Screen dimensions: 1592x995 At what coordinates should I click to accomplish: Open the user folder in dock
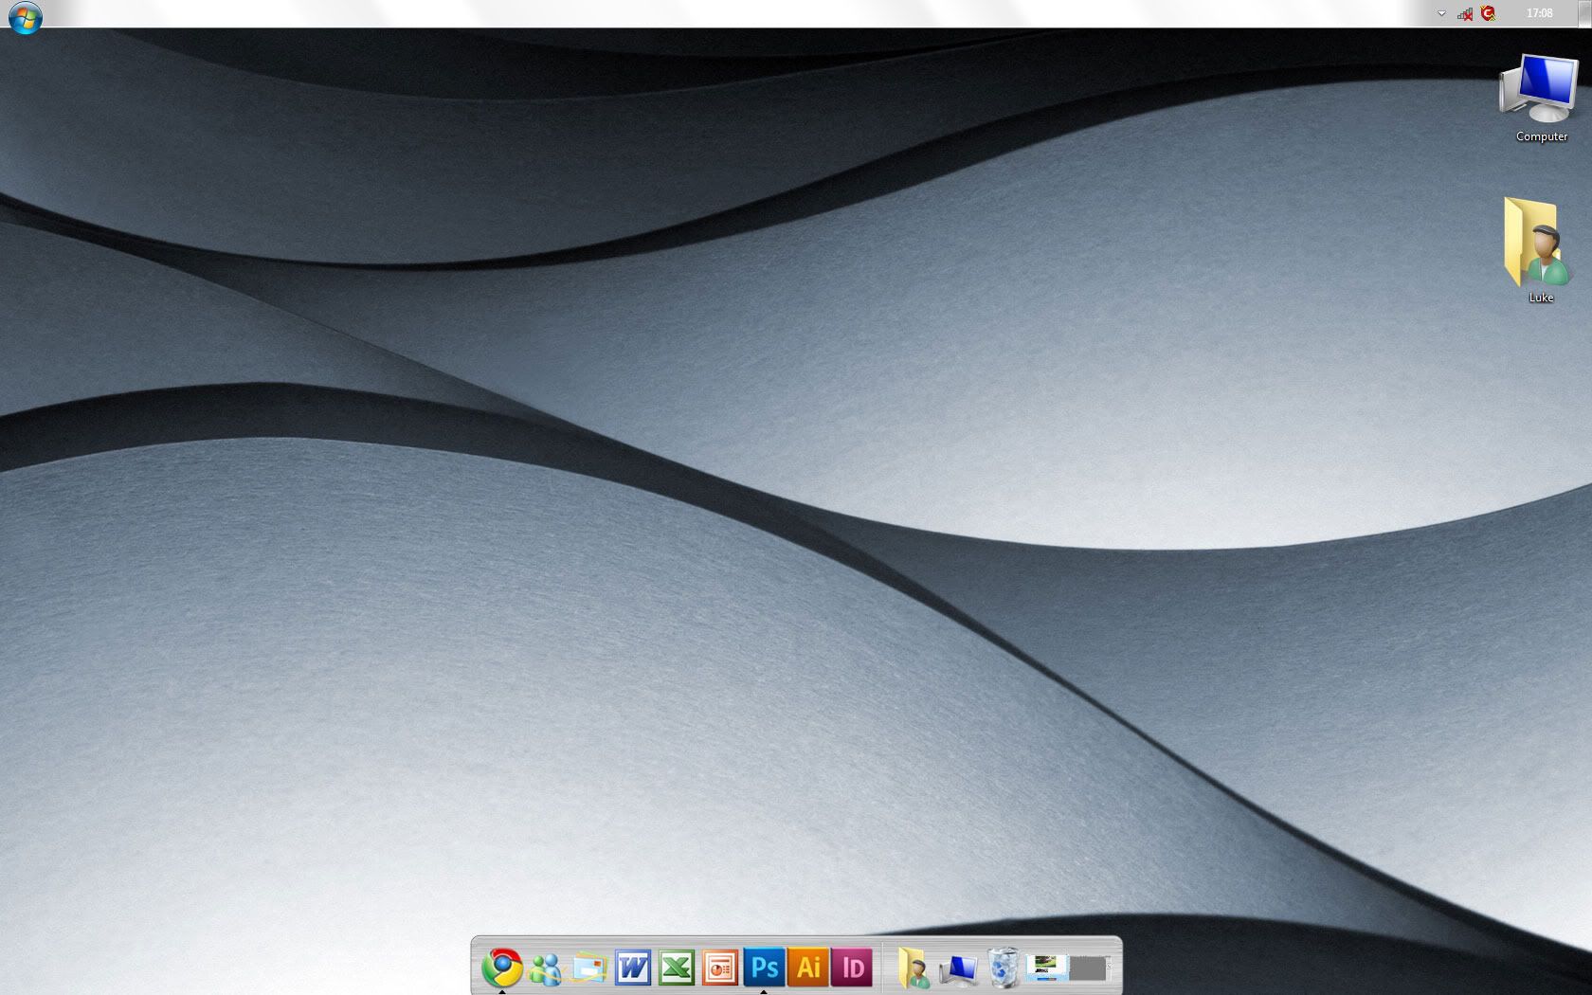click(914, 968)
